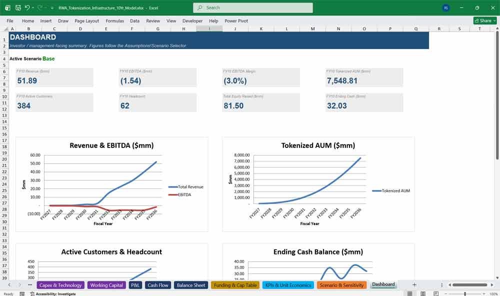Open the Cash Flow sheet tab

point(158,285)
